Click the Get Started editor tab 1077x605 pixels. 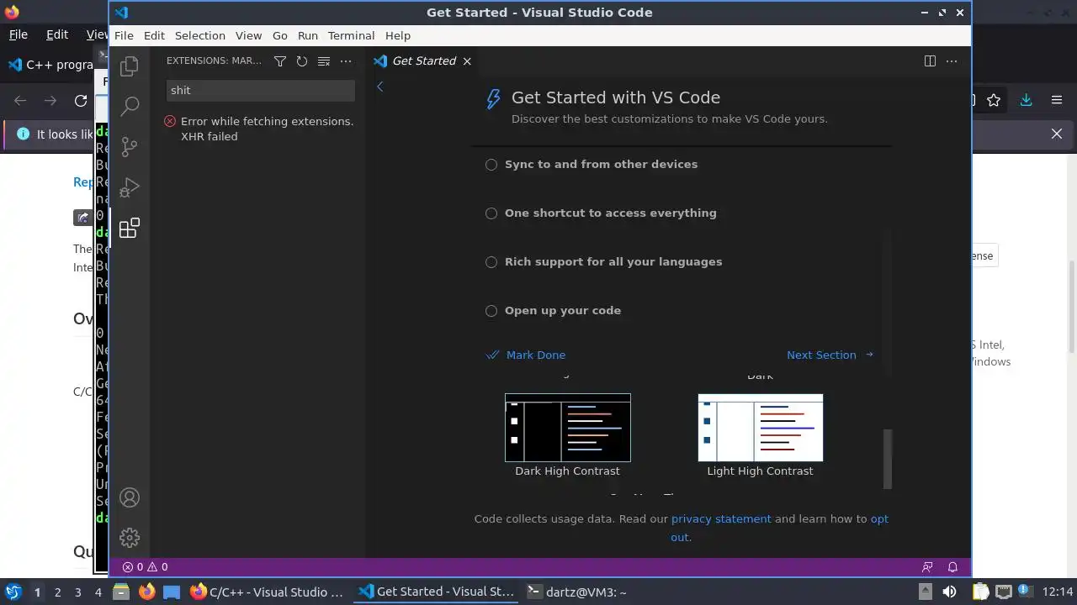coord(424,60)
